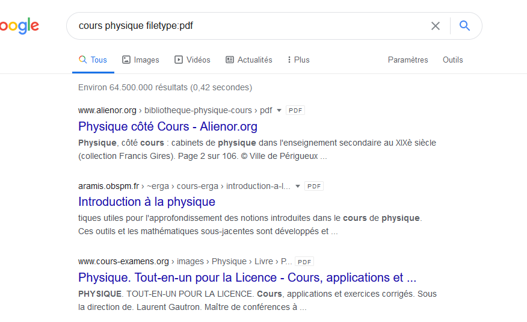Open Physique Tout-en-un pour la Licence result

(x=247, y=277)
